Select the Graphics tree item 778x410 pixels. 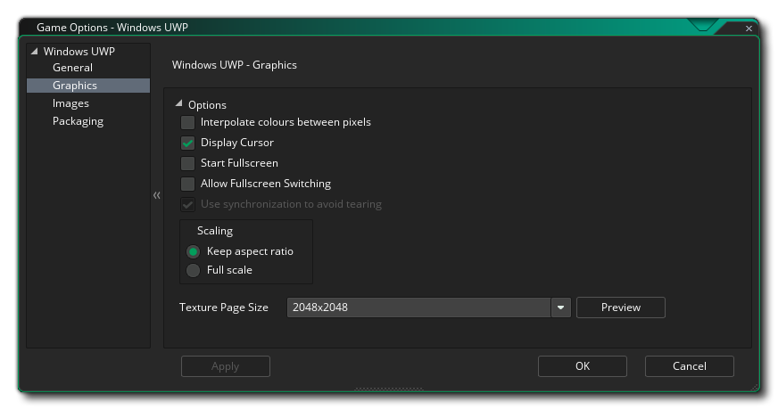pyautogui.click(x=88, y=86)
